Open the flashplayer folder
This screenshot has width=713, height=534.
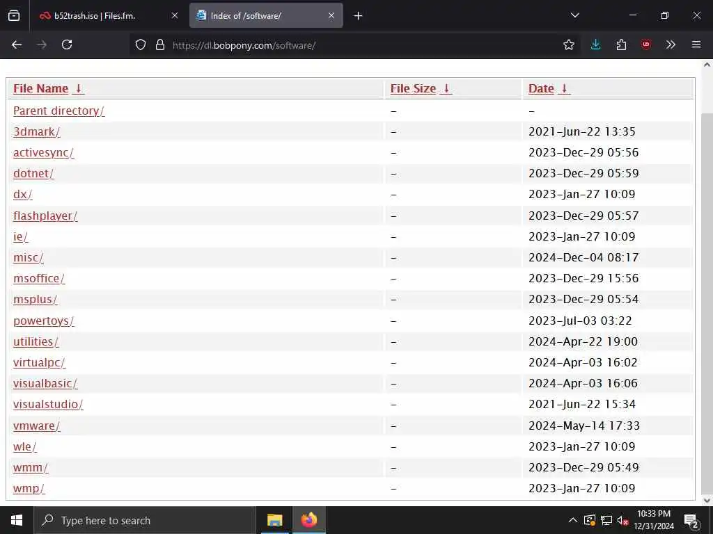45,216
